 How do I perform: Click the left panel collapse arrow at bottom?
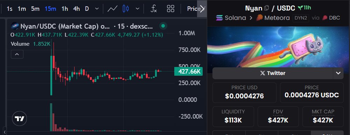coord(5,132)
